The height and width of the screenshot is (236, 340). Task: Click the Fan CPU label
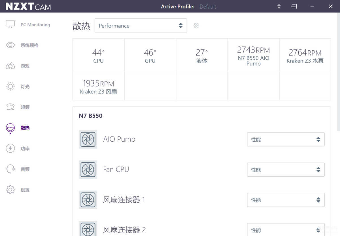116,169
